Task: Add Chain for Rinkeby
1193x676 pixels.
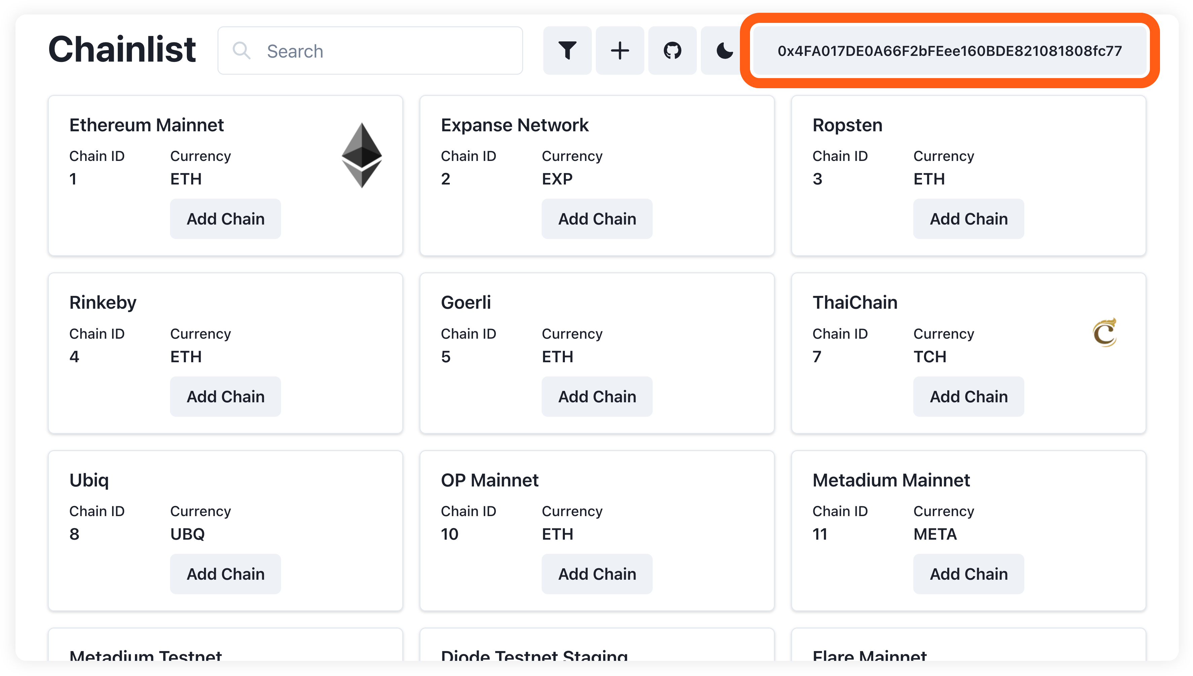Action: click(x=226, y=397)
